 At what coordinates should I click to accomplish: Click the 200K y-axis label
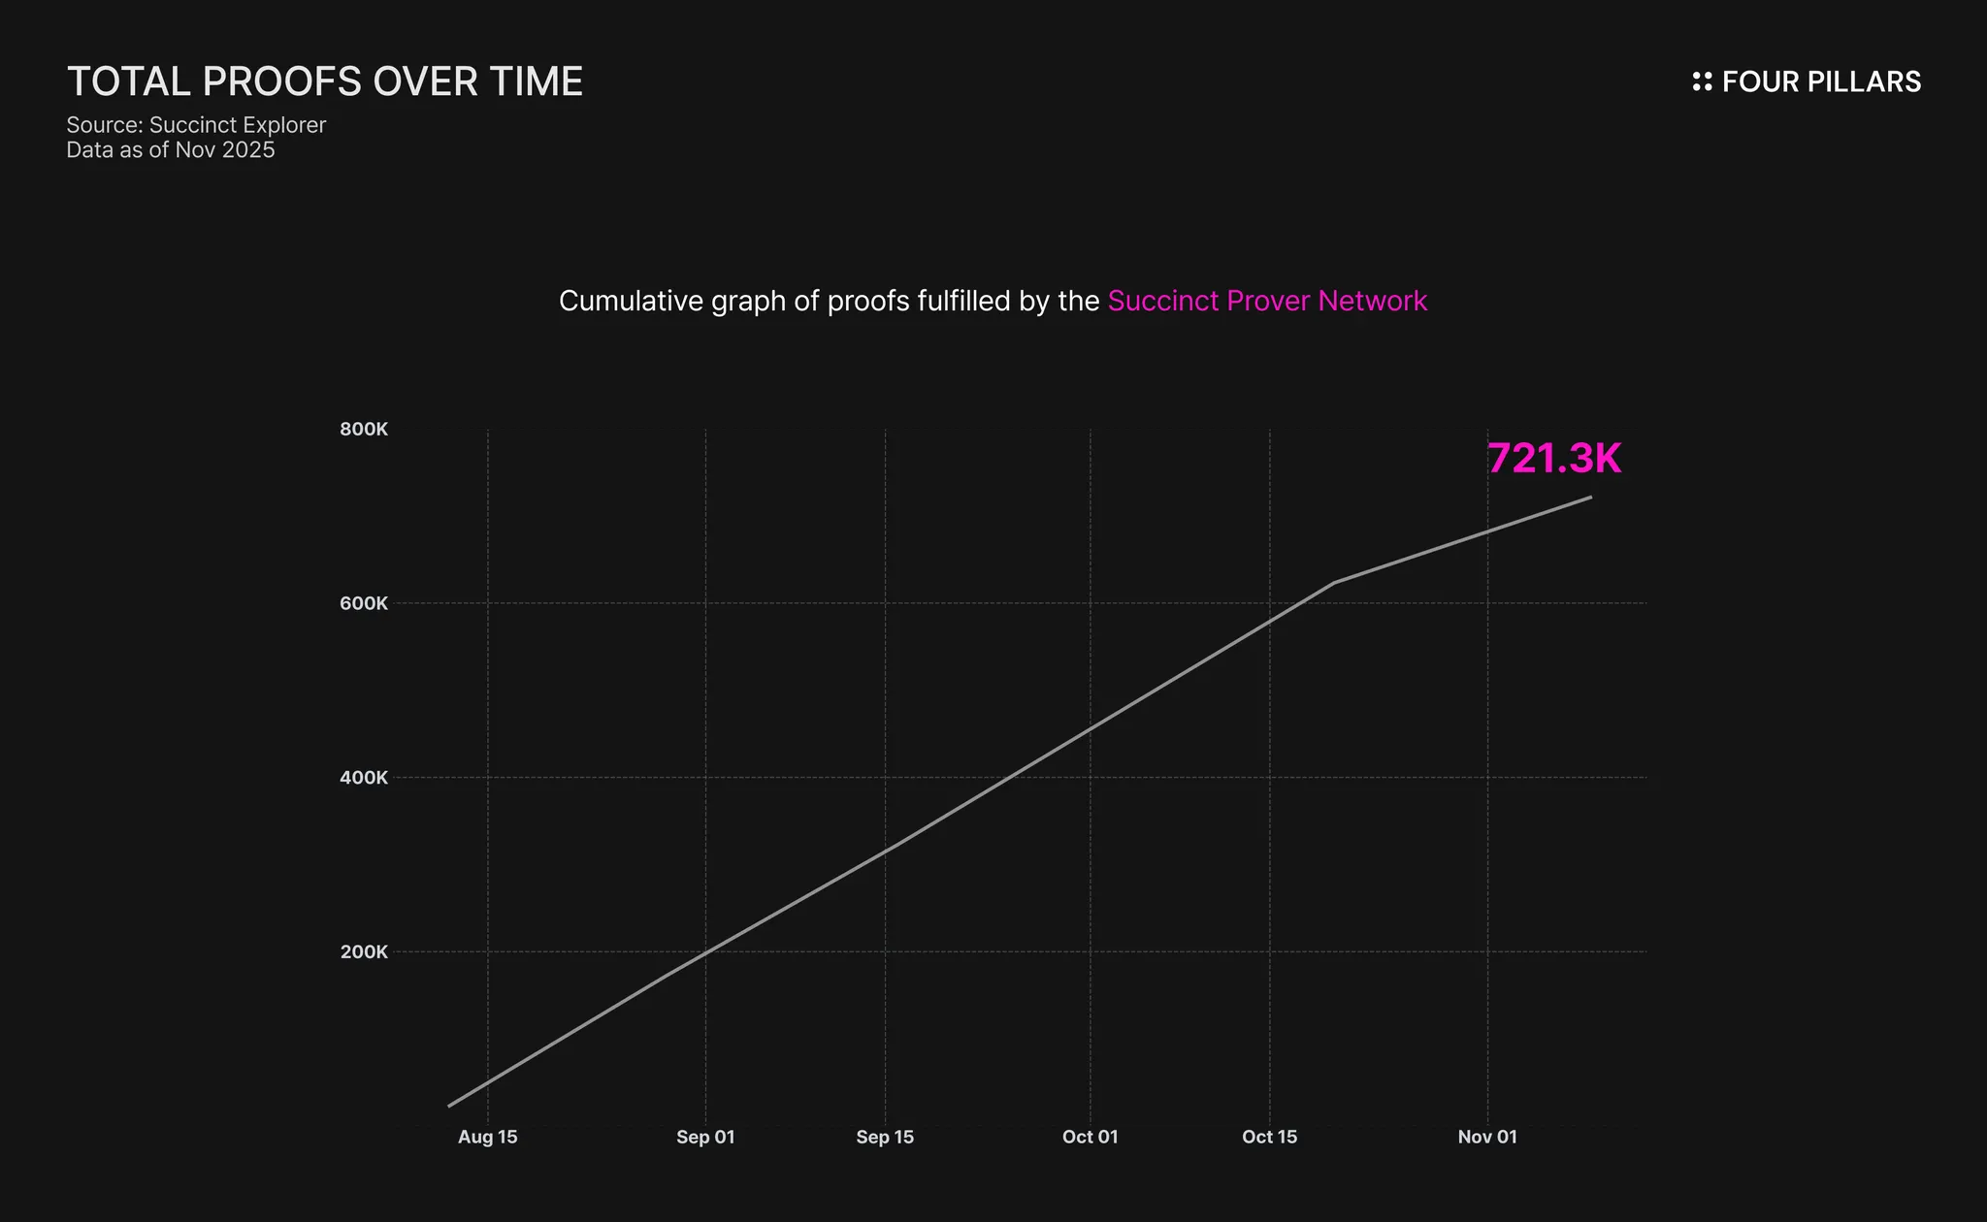coord(364,952)
